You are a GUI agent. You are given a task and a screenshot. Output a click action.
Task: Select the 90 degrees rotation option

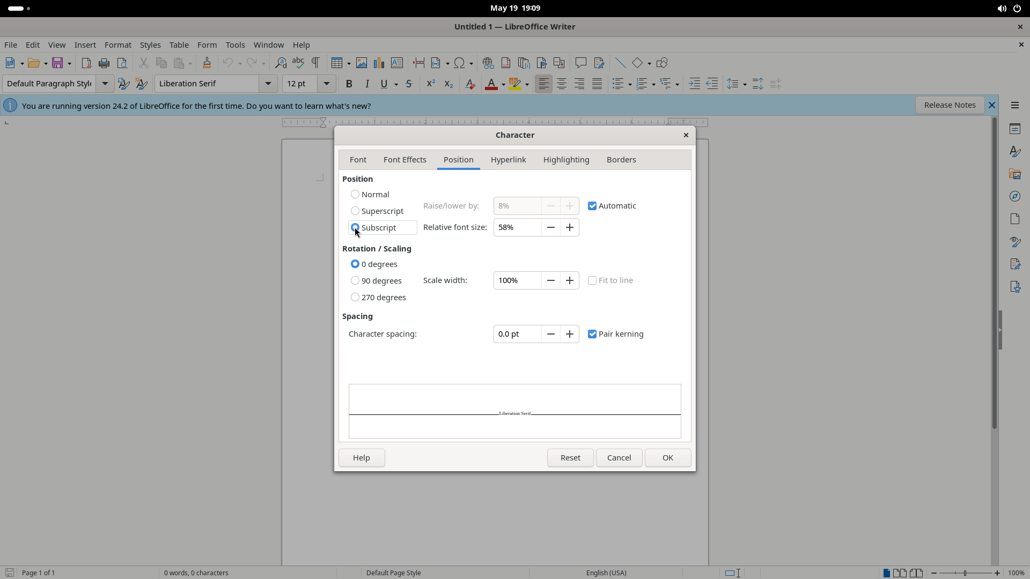click(355, 281)
